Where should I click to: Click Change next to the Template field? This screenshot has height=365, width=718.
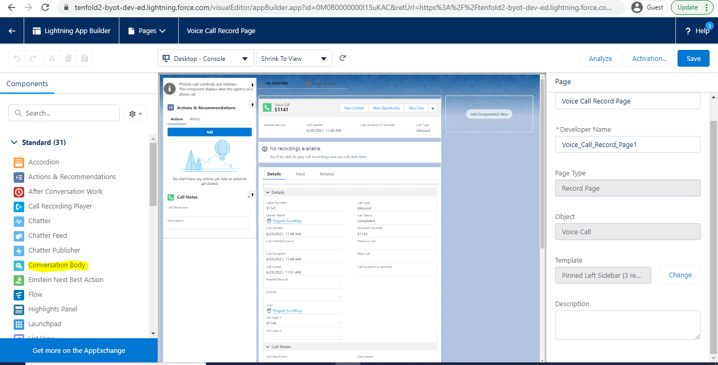680,275
